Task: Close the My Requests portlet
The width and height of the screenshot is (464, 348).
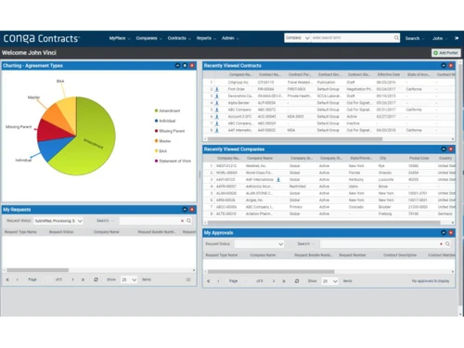Action: 192,210
